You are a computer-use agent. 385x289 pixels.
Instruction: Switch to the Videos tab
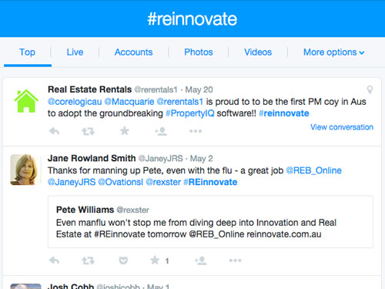click(258, 52)
